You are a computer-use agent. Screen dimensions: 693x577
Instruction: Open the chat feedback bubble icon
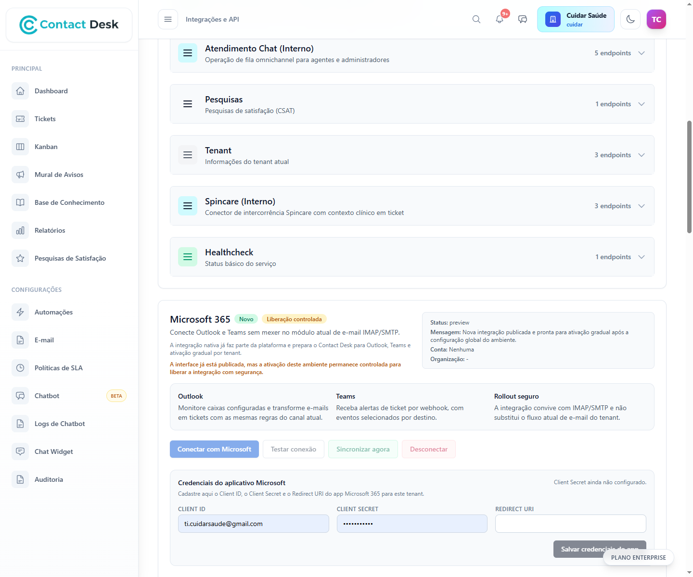523,19
